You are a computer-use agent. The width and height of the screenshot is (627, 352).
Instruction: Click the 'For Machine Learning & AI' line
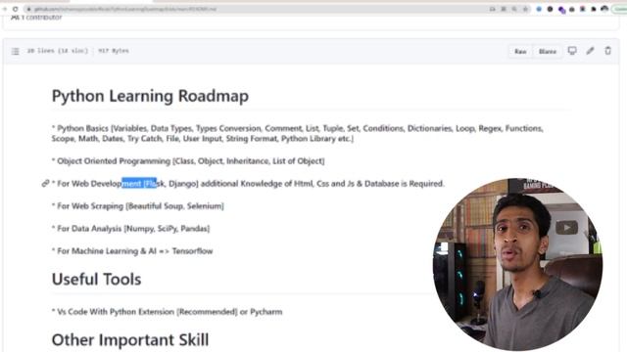132,251
